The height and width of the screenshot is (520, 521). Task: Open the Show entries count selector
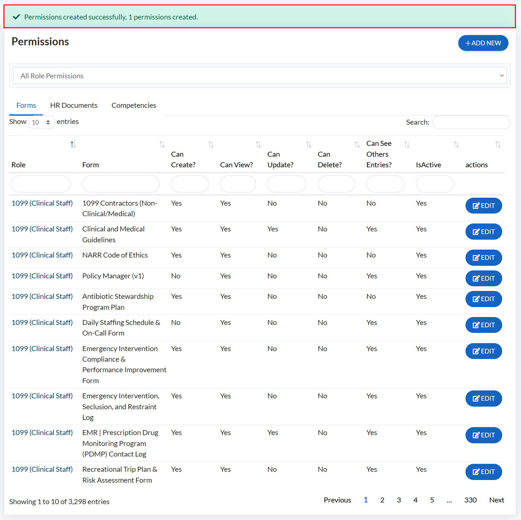coord(41,122)
